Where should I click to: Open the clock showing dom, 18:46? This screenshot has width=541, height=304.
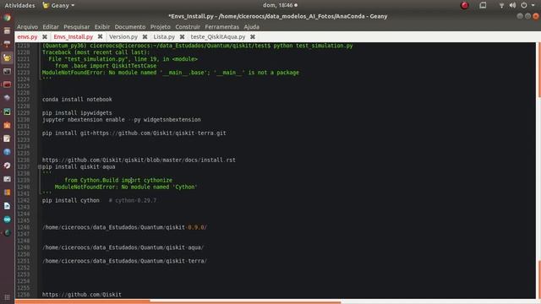280,5
